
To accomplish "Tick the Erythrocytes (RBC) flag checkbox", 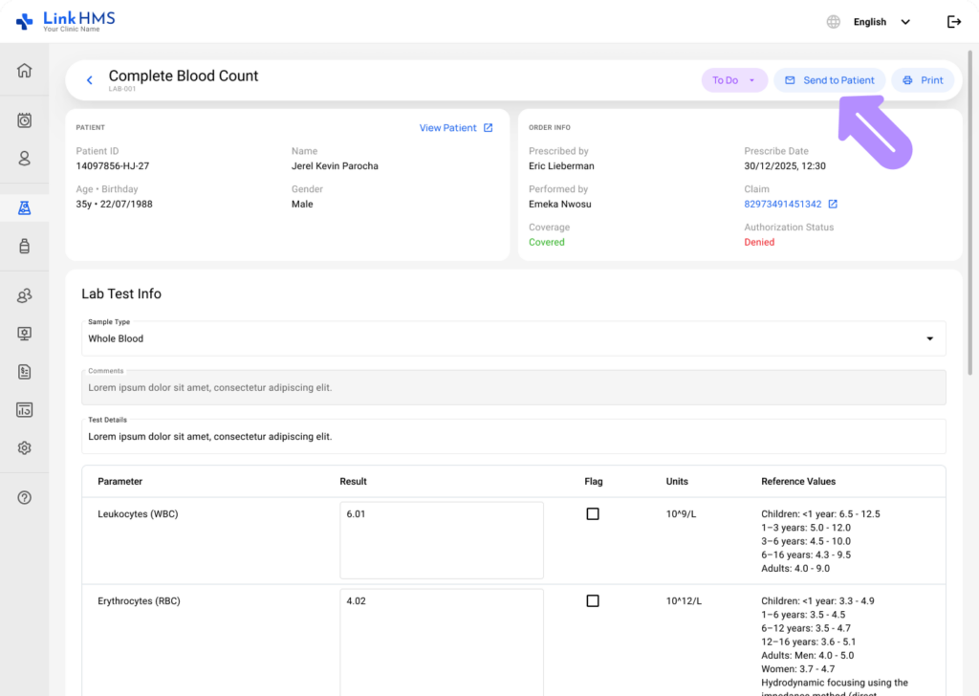I will (x=593, y=600).
